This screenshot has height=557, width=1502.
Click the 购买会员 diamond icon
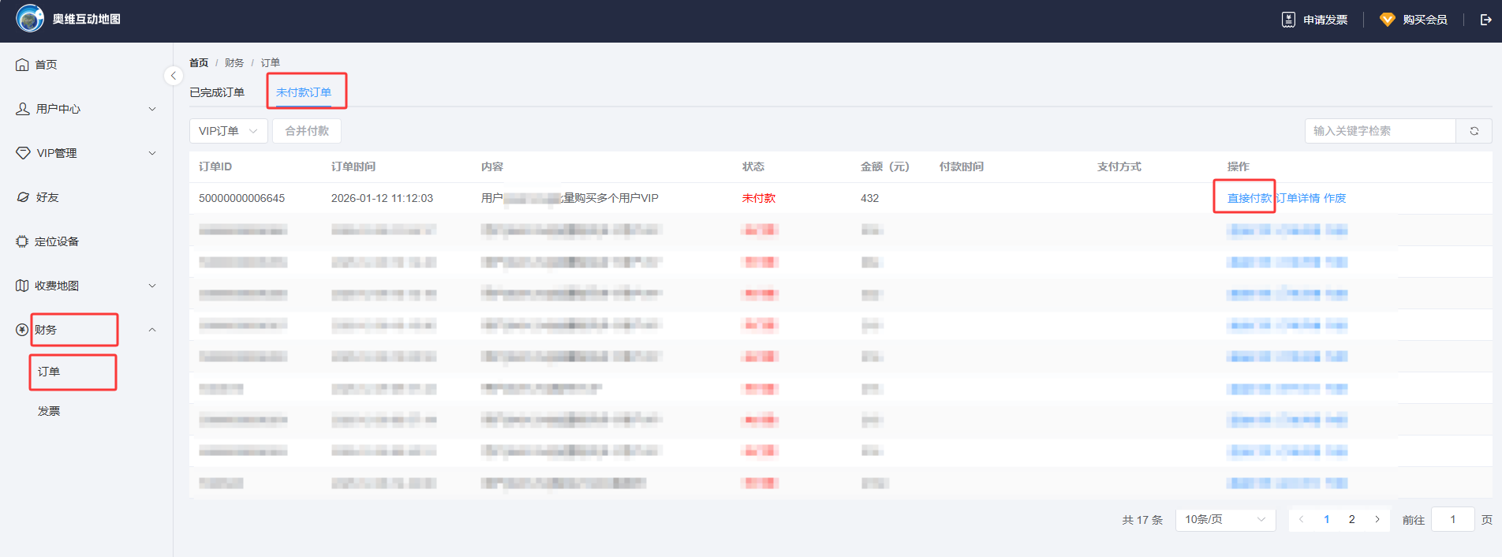(1387, 20)
